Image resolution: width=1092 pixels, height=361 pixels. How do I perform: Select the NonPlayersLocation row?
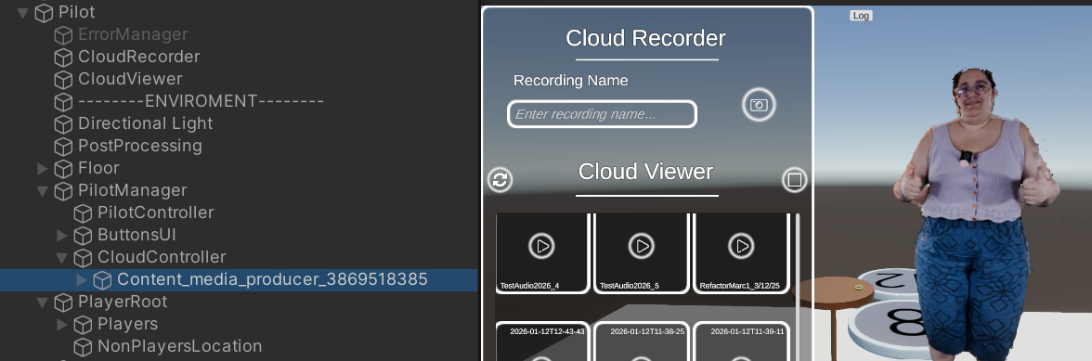pyautogui.click(x=239, y=346)
